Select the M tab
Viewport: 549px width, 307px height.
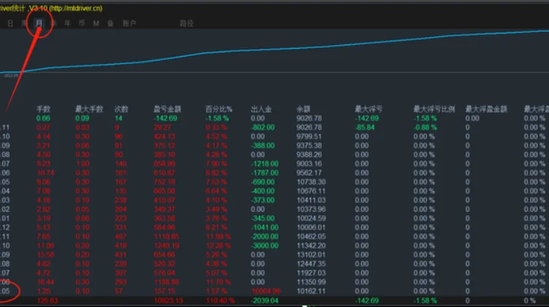point(96,23)
